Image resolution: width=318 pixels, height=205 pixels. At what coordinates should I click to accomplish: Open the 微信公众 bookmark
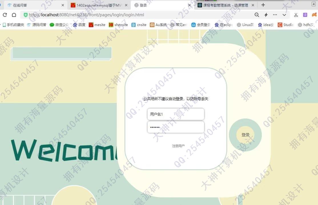click(x=59, y=25)
